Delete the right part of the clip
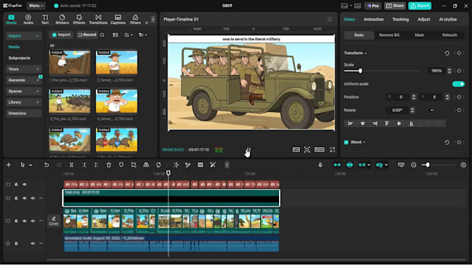 point(96,165)
